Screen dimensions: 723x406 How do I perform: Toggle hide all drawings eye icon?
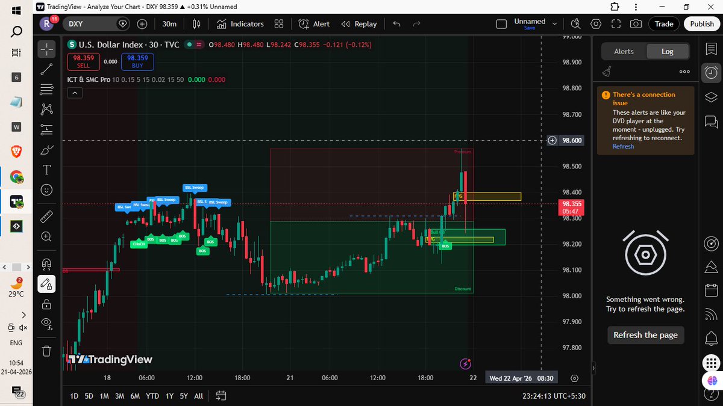47,324
